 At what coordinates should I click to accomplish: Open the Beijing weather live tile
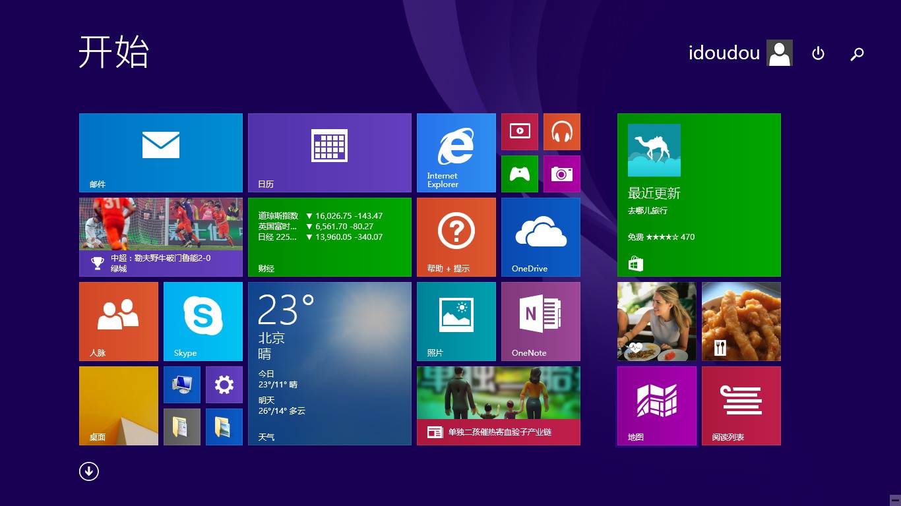click(329, 363)
